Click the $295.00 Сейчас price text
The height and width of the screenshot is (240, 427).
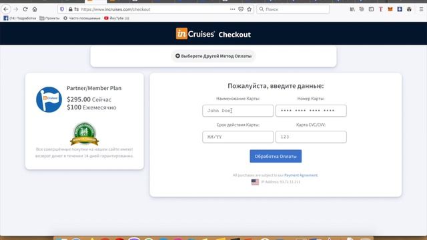click(x=89, y=99)
